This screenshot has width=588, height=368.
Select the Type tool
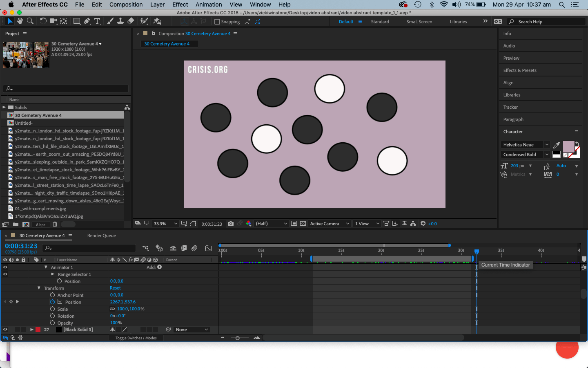(97, 21)
